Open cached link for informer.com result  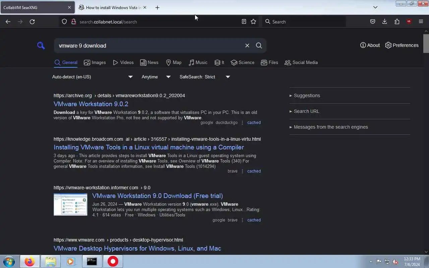point(254,220)
